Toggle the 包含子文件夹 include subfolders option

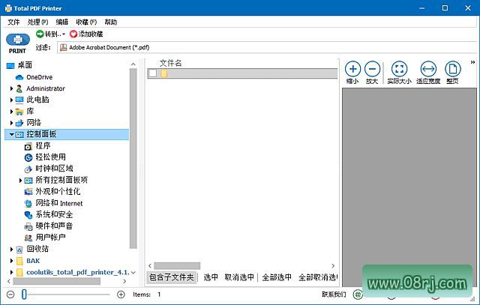(x=172, y=277)
